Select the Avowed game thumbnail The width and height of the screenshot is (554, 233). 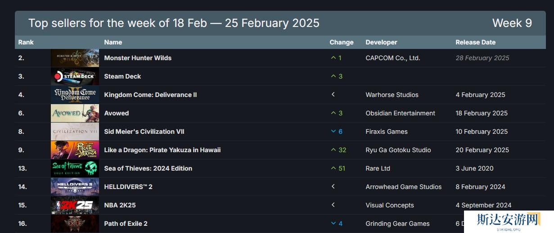pyautogui.click(x=75, y=113)
